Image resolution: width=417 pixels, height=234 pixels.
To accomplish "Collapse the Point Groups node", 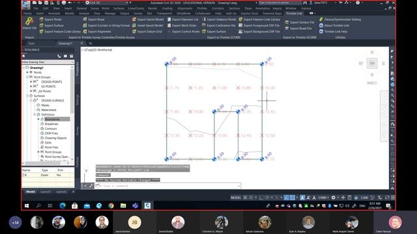I will tap(27, 77).
